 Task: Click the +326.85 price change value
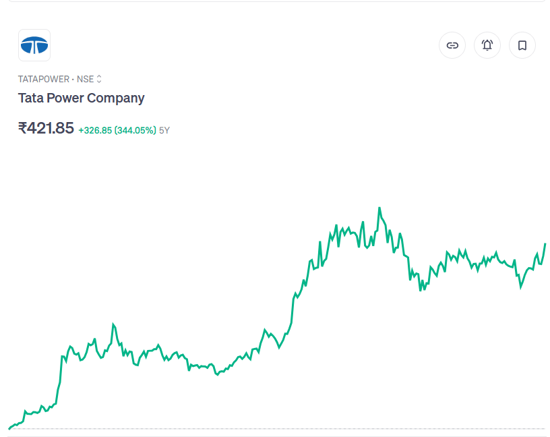pos(95,130)
